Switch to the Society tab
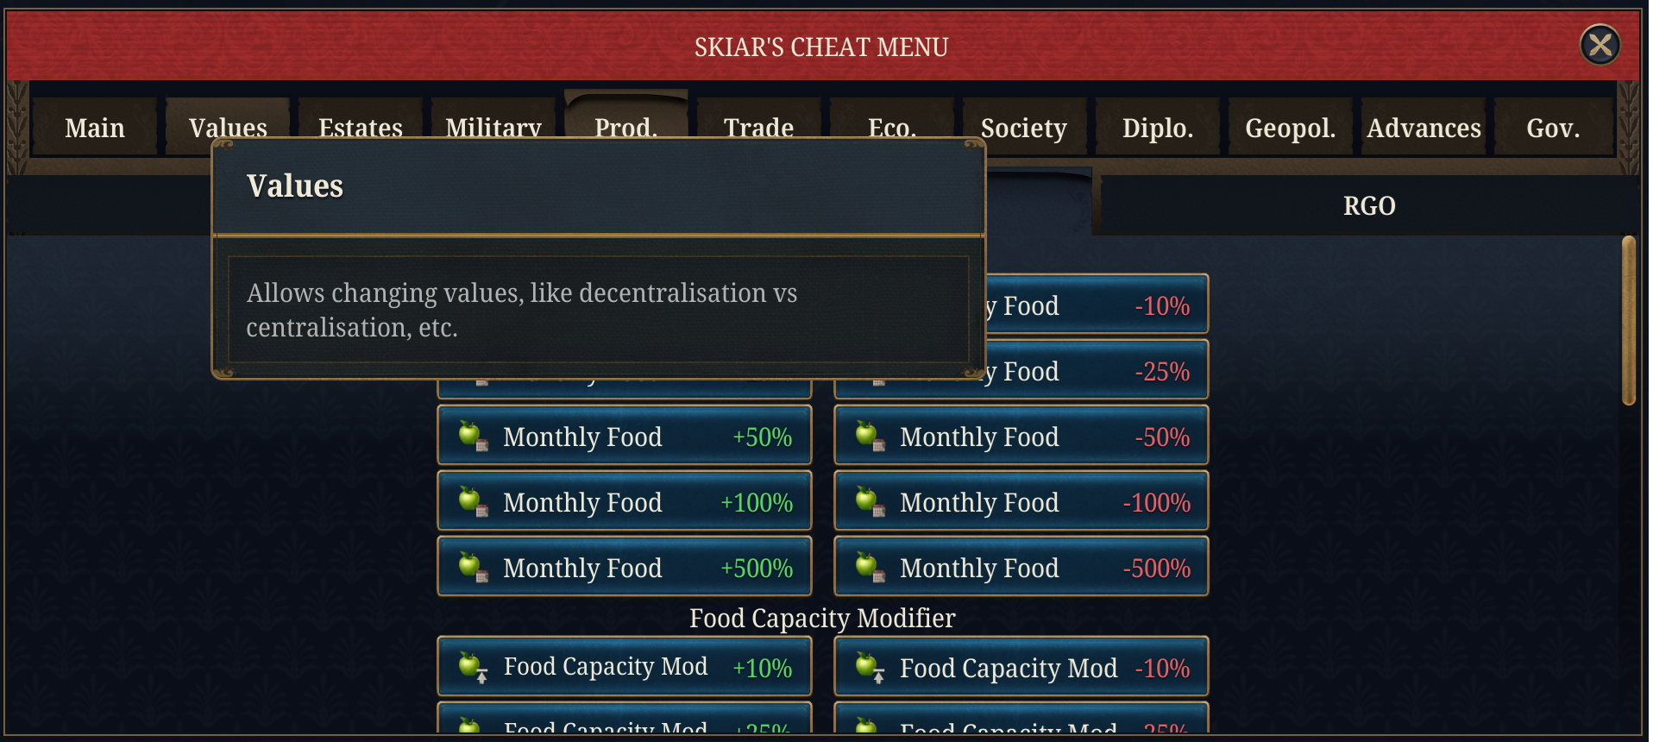Viewport: 1653px width, 742px height. pos(1023,128)
